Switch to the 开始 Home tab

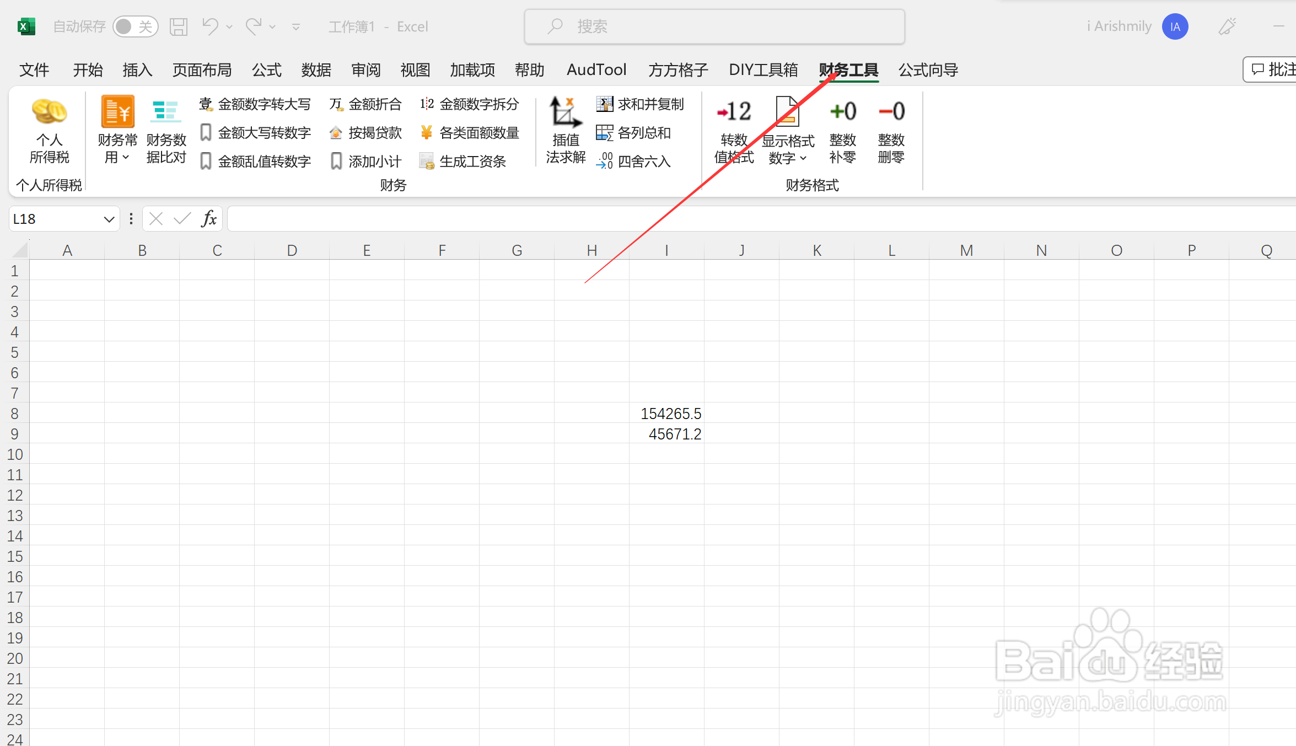tap(88, 70)
